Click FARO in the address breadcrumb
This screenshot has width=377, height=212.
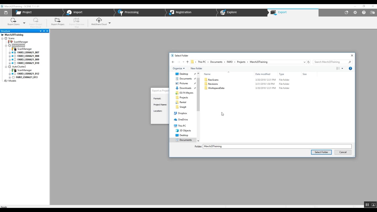coord(229,62)
